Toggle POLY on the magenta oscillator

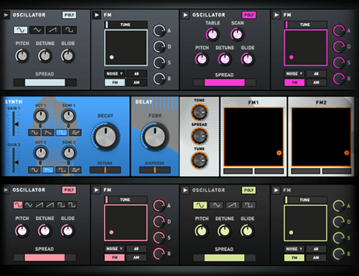click(249, 15)
